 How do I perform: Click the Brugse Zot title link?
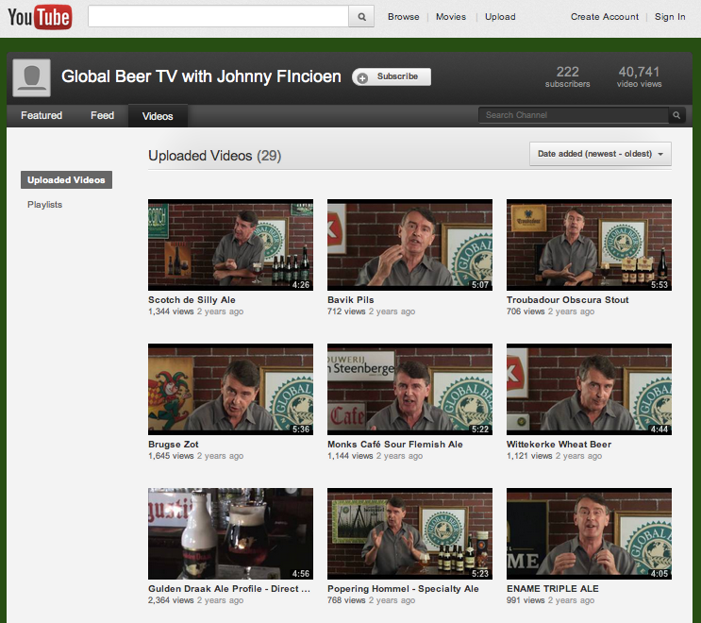click(x=173, y=444)
